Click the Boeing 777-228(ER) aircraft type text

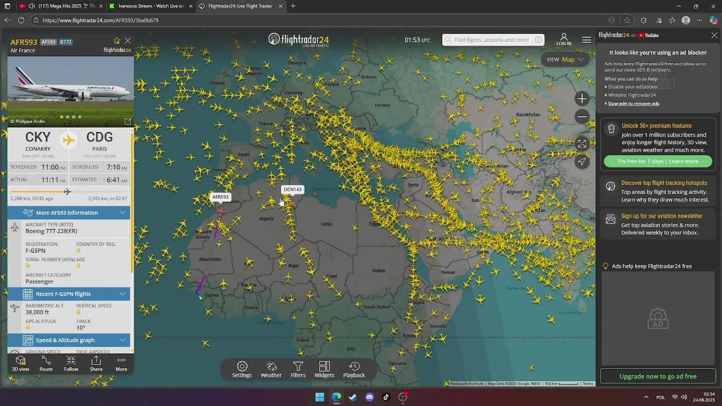pyautogui.click(x=51, y=231)
